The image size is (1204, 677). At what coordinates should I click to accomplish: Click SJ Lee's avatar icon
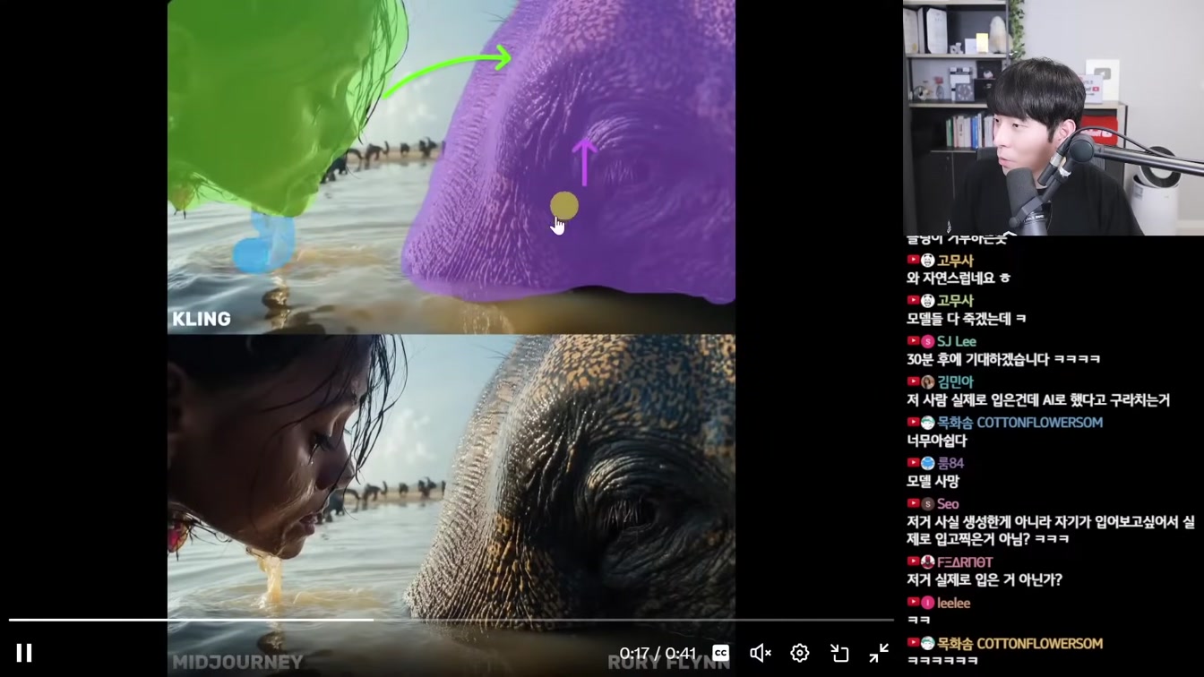coord(927,341)
